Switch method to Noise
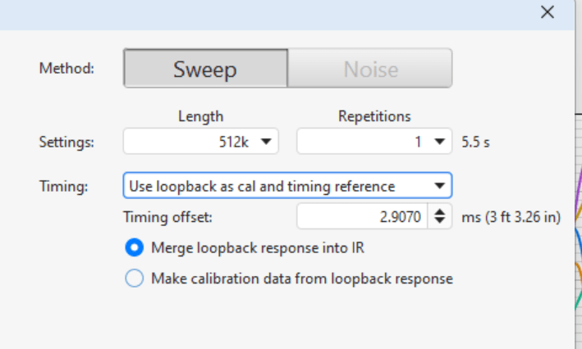This screenshot has height=349, width=582. click(x=370, y=68)
